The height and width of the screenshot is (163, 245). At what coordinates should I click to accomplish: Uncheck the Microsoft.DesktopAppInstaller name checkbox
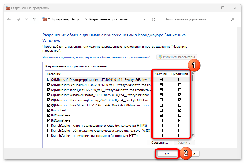point(49,80)
